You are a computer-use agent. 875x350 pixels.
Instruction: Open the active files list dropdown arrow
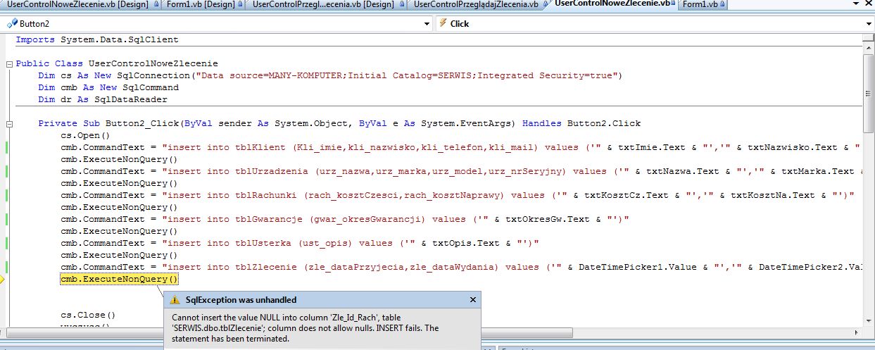tap(855, 4)
